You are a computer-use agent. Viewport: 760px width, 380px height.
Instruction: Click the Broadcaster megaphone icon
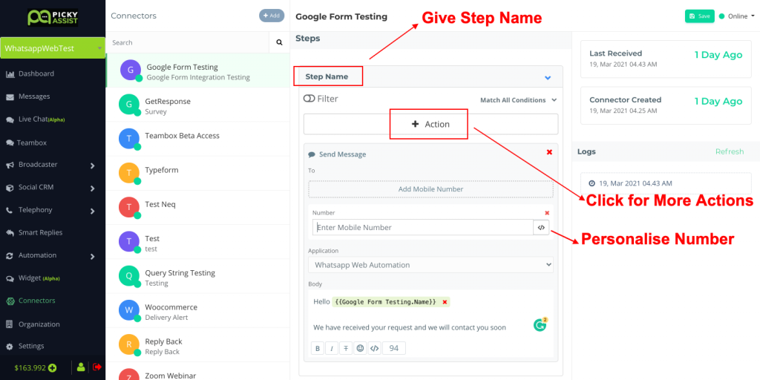10,166
